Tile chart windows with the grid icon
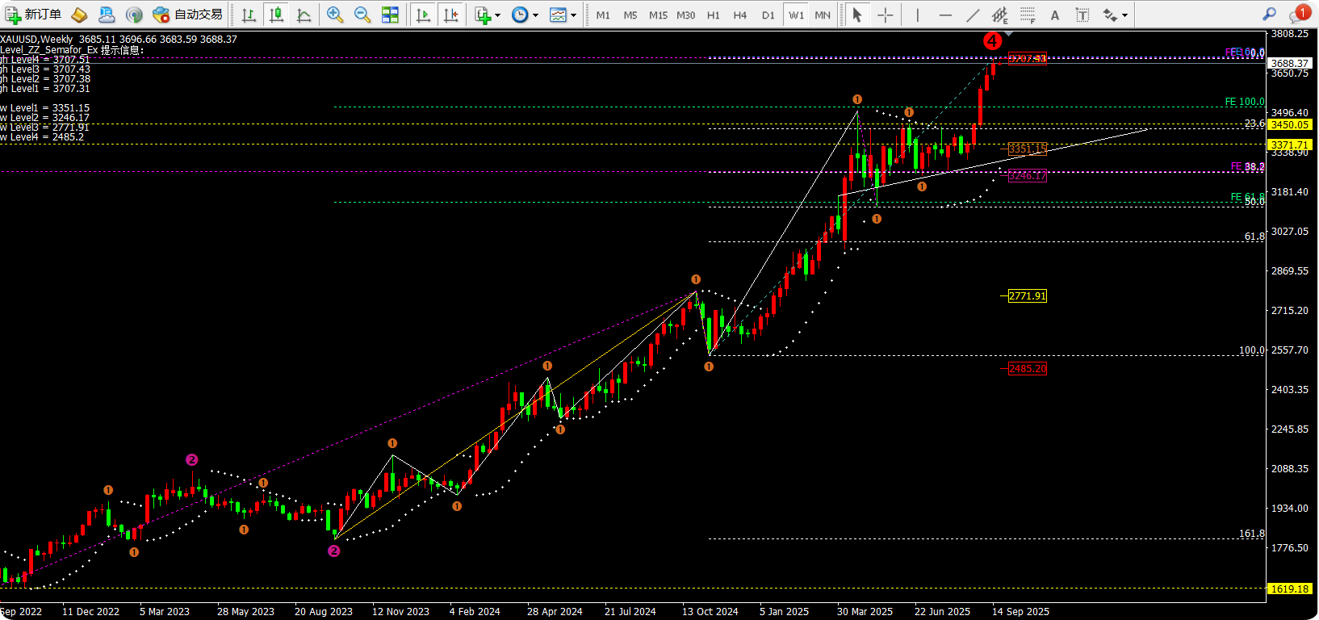The height and width of the screenshot is (620, 1319). tap(390, 15)
